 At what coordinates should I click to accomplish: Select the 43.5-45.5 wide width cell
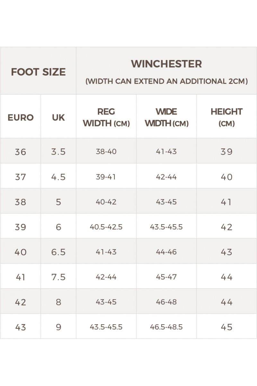click(x=166, y=227)
